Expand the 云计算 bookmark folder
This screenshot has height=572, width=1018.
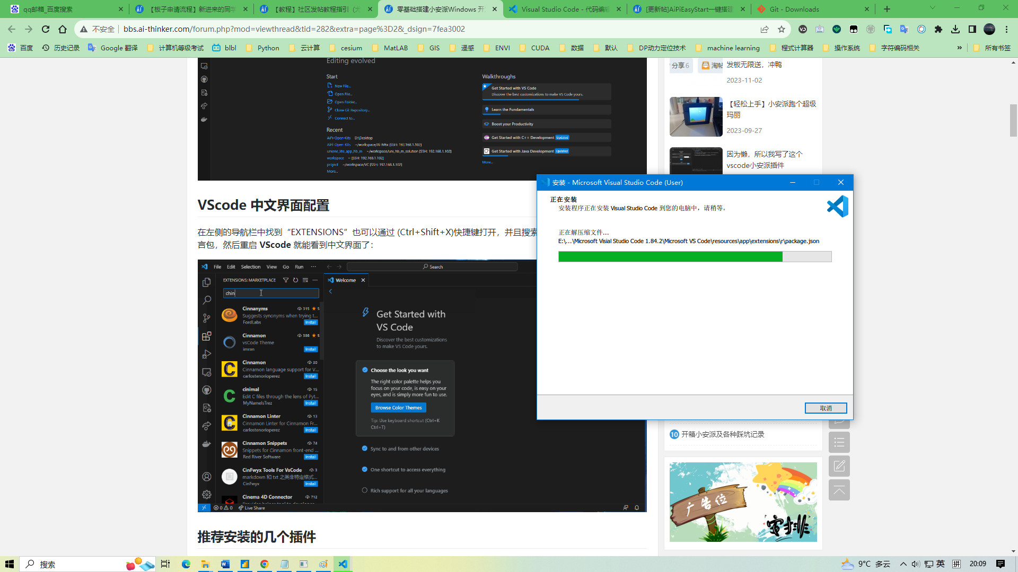point(305,48)
